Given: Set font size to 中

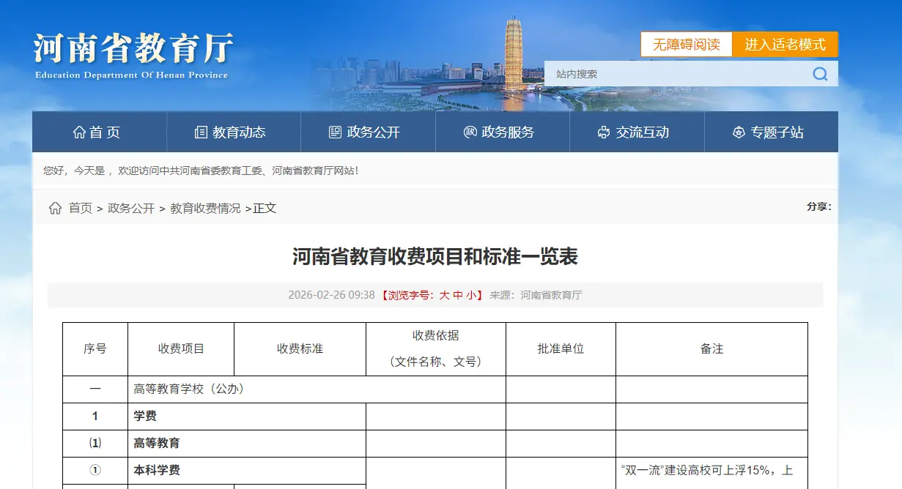Looking at the screenshot, I should click(x=458, y=296).
